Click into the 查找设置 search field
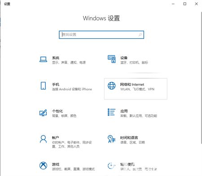This screenshot has height=176, width=202. (101, 35)
